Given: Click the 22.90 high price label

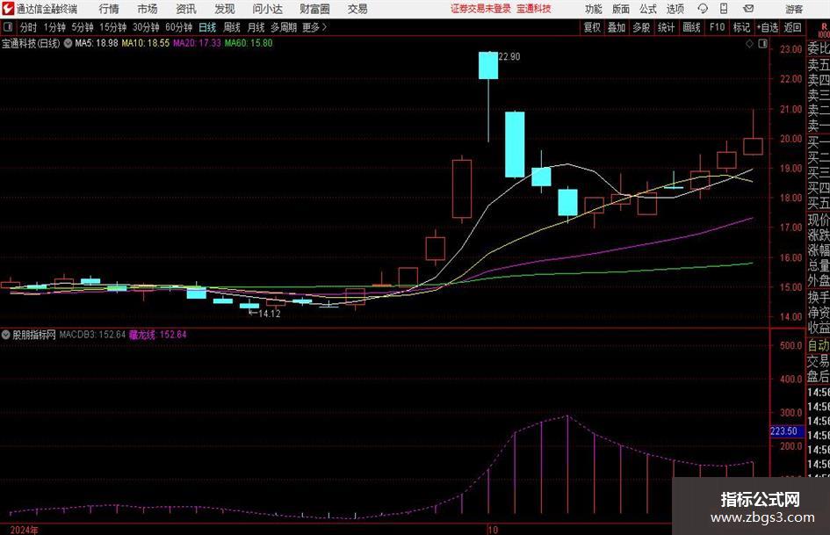Looking at the screenshot, I should coord(509,57).
